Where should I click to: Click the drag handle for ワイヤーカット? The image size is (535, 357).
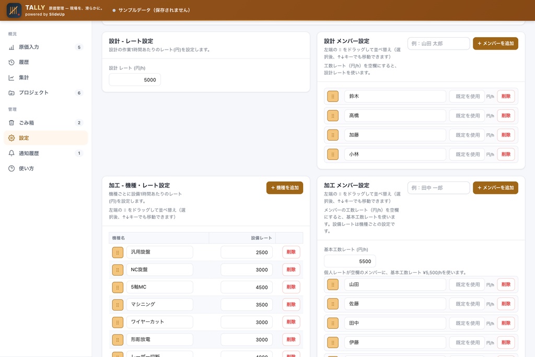click(x=118, y=322)
